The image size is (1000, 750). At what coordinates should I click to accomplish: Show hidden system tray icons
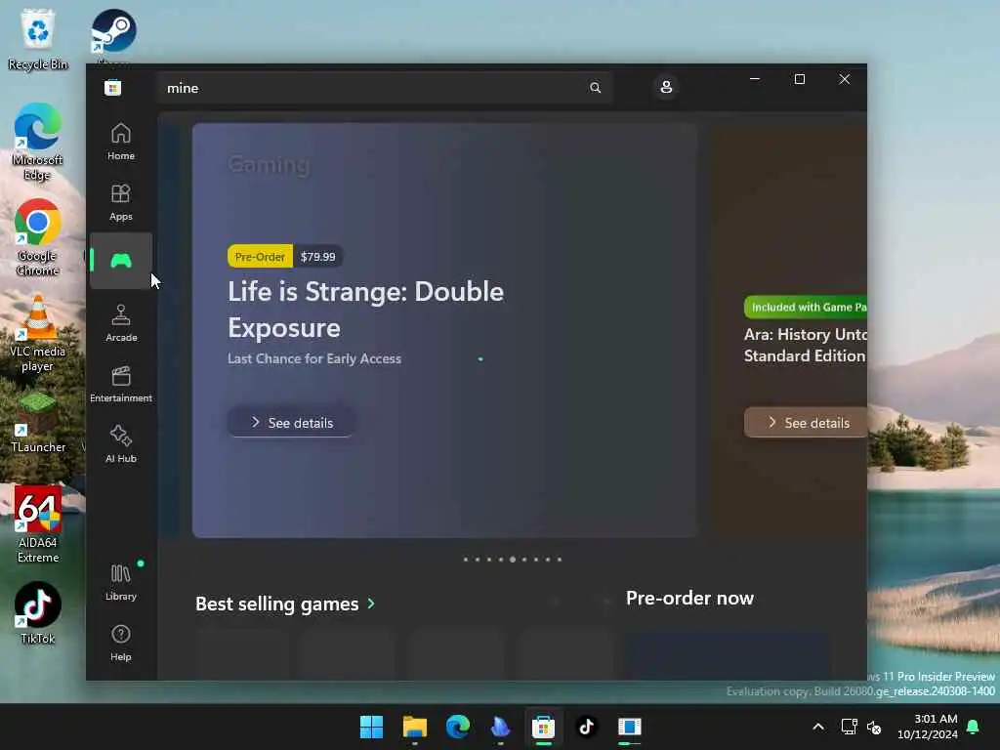(818, 727)
